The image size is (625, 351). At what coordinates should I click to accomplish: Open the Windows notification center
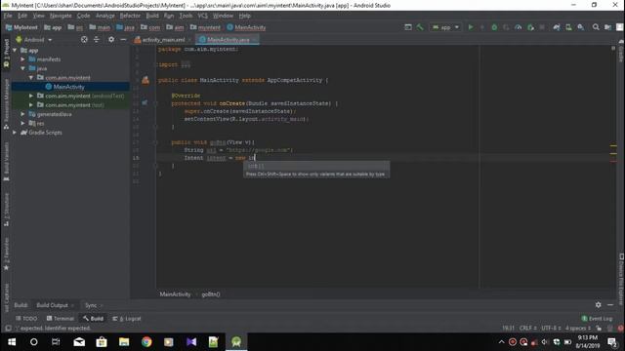(x=612, y=342)
